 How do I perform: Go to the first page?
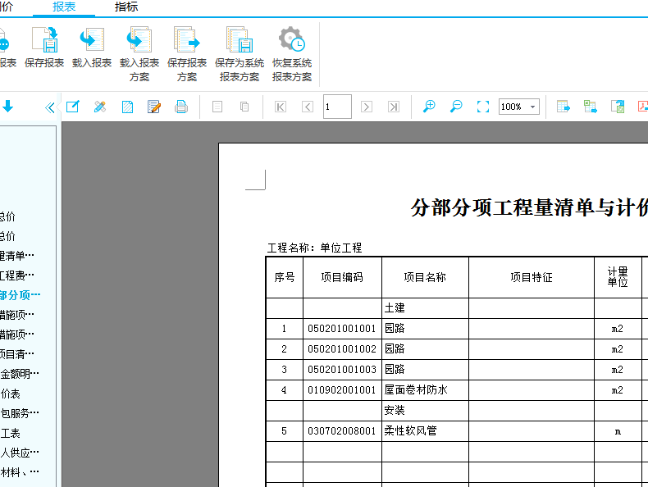(281, 107)
